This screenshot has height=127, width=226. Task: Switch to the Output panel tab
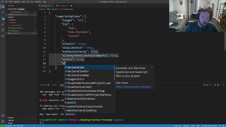pos(54,85)
